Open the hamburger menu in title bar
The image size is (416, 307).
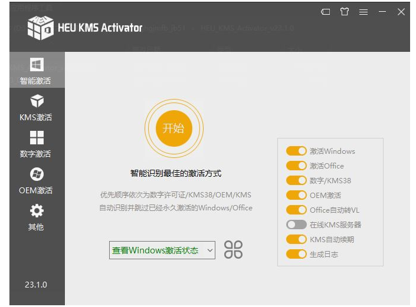click(x=363, y=12)
